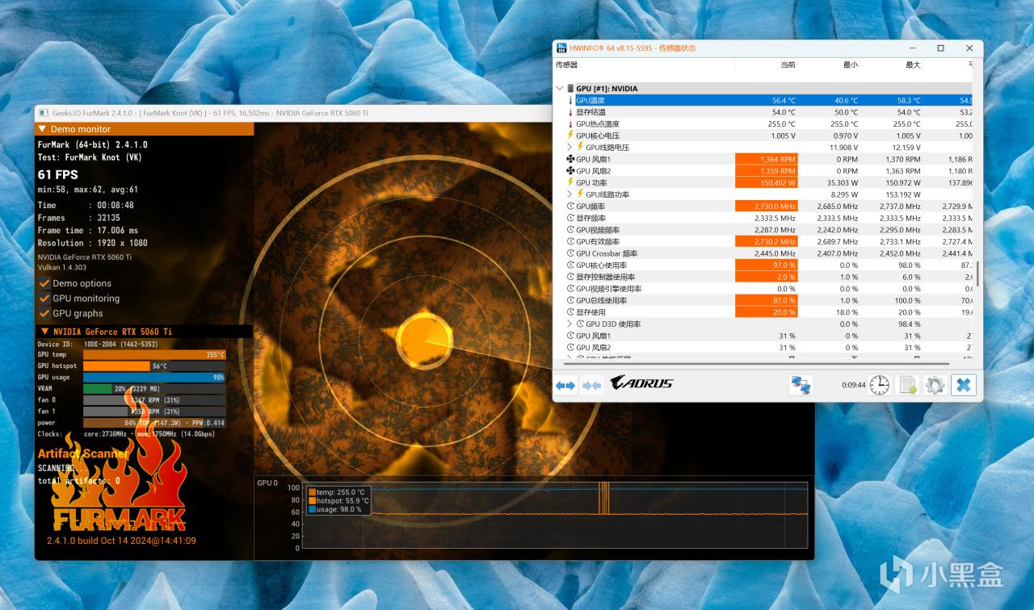Click the collapse-all faded arrows icon in HWiNFO
Viewport: 1034px width, 610px height.
592,386
